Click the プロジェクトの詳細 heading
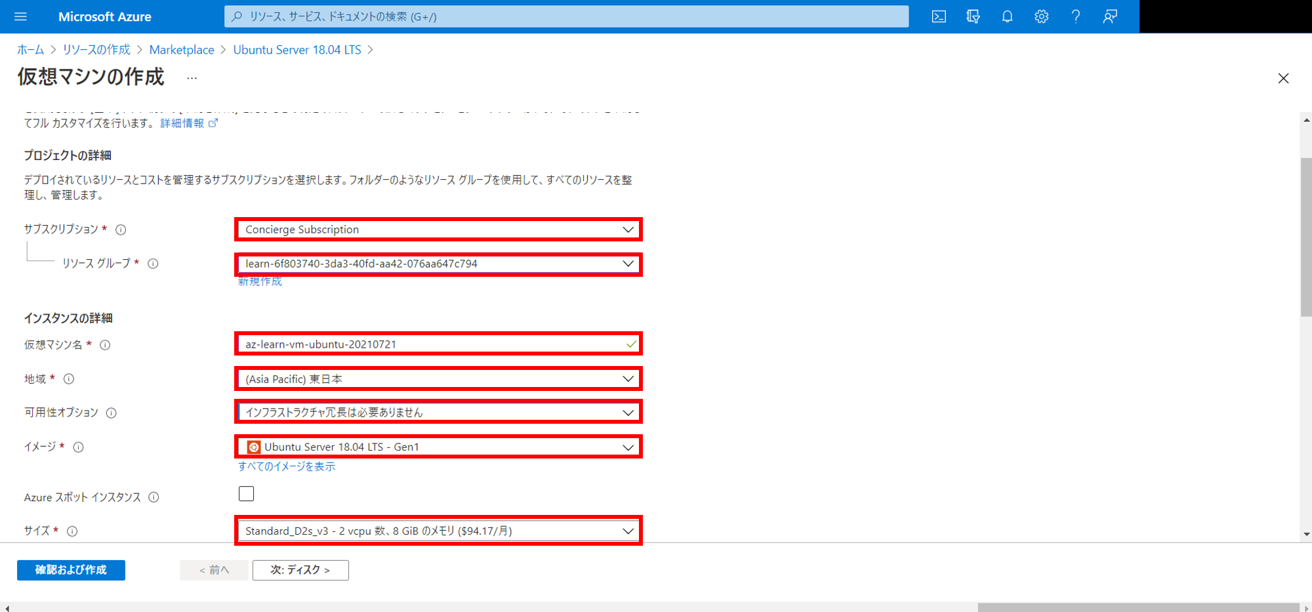Image resolution: width=1312 pixels, height=612 pixels. coord(68,155)
